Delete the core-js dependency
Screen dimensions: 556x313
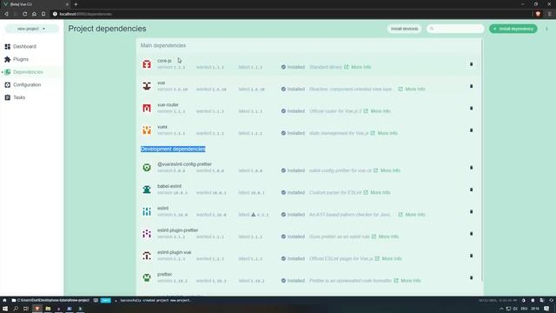click(x=471, y=64)
